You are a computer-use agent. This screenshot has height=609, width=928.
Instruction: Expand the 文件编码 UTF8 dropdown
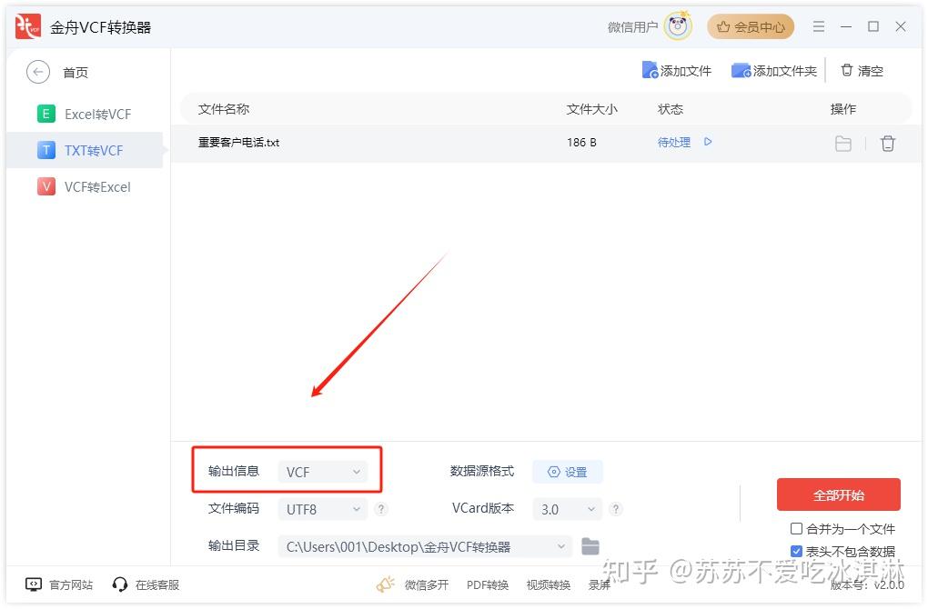coord(323,509)
